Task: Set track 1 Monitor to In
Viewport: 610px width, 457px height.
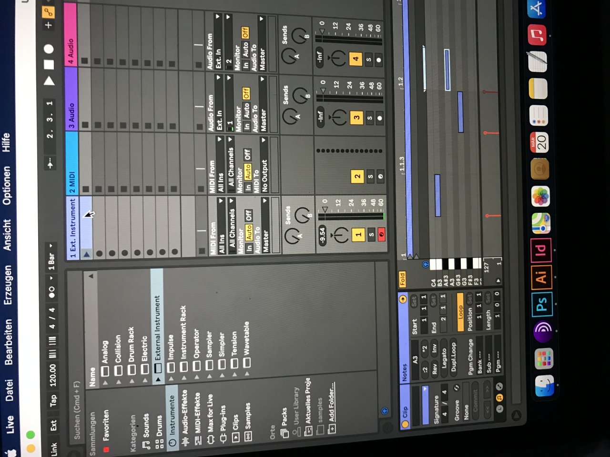Action: tap(249, 248)
